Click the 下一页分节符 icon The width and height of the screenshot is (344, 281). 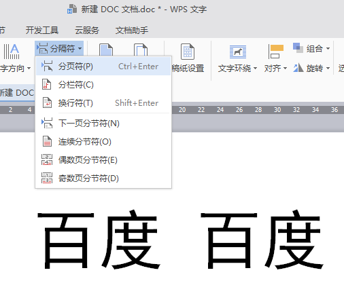(47, 123)
